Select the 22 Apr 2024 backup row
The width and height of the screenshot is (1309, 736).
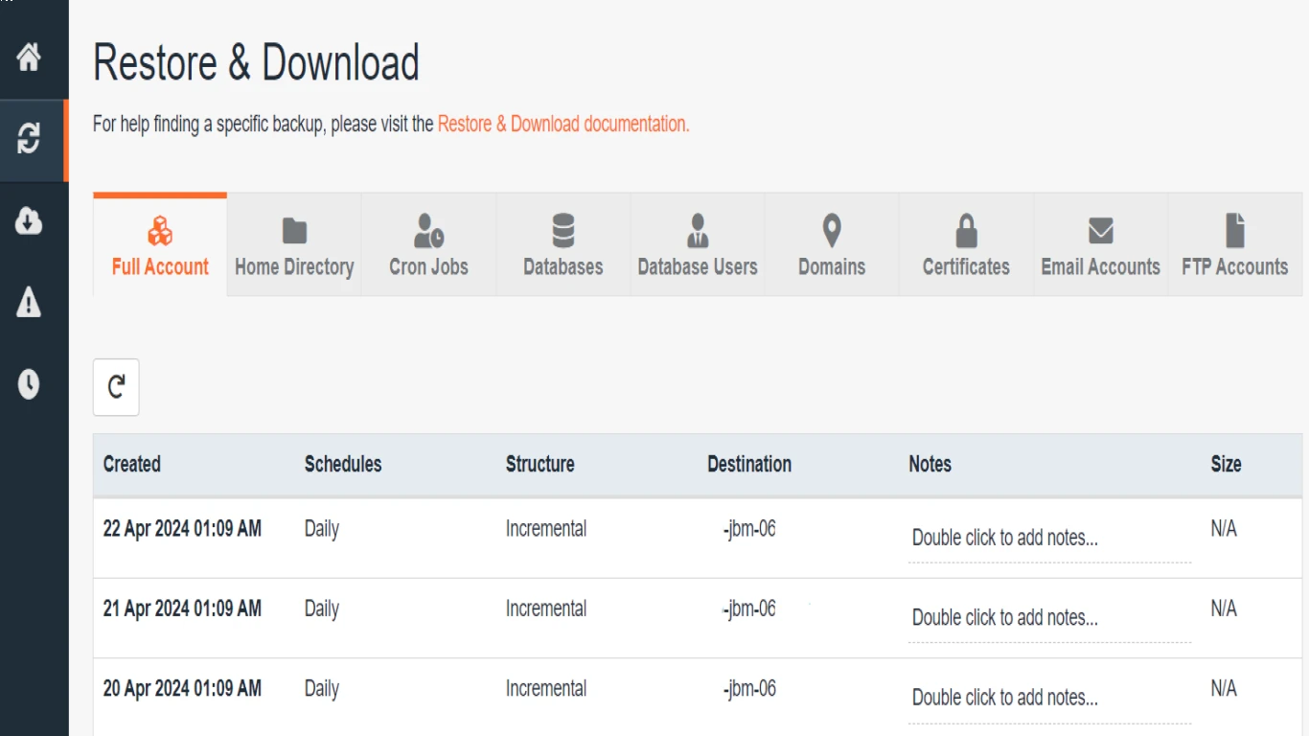pyautogui.click(x=182, y=529)
